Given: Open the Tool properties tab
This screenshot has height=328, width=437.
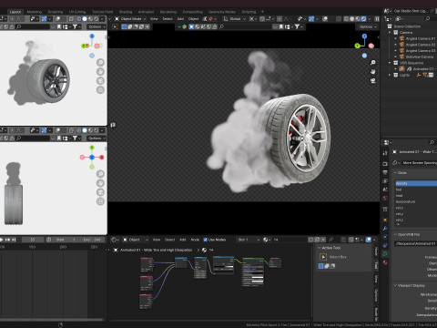Looking at the screenshot, I should [x=385, y=153].
